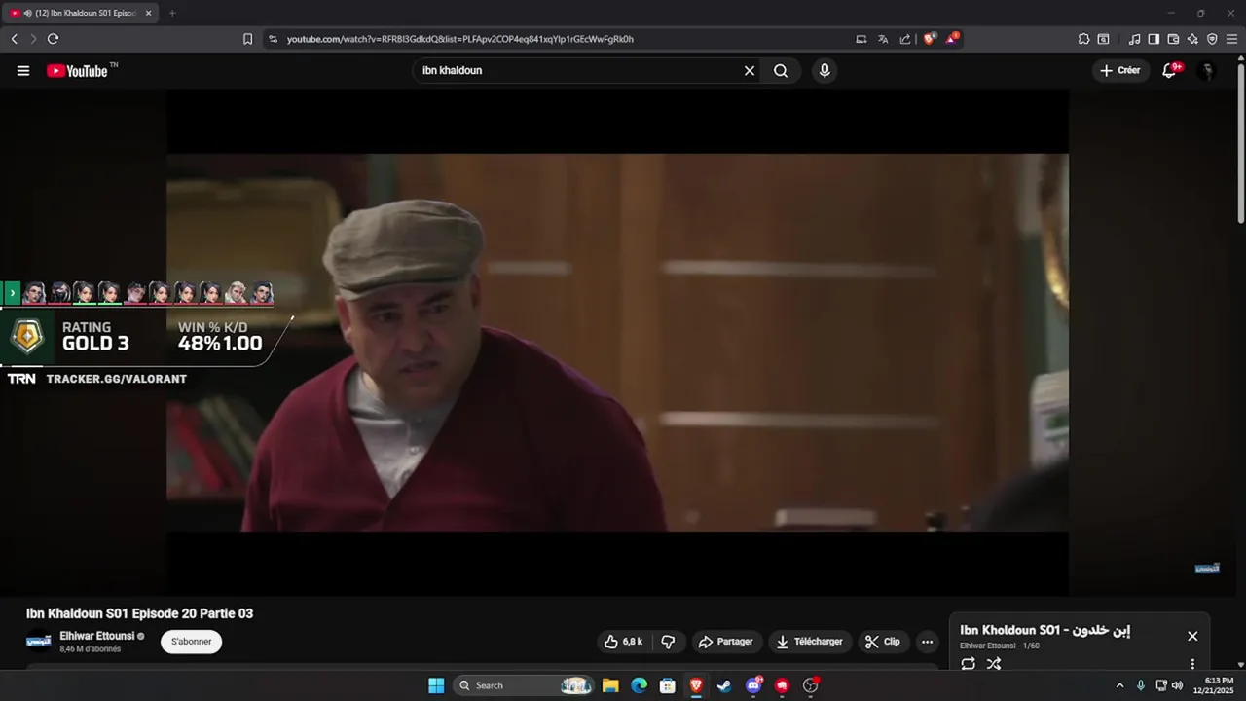Create a clip with the Clip button
Screen dimensions: 1246x701
[x=882, y=642]
